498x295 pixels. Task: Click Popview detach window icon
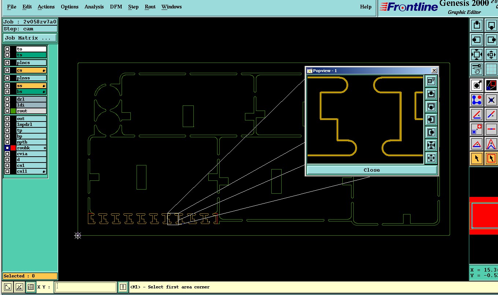point(431,81)
